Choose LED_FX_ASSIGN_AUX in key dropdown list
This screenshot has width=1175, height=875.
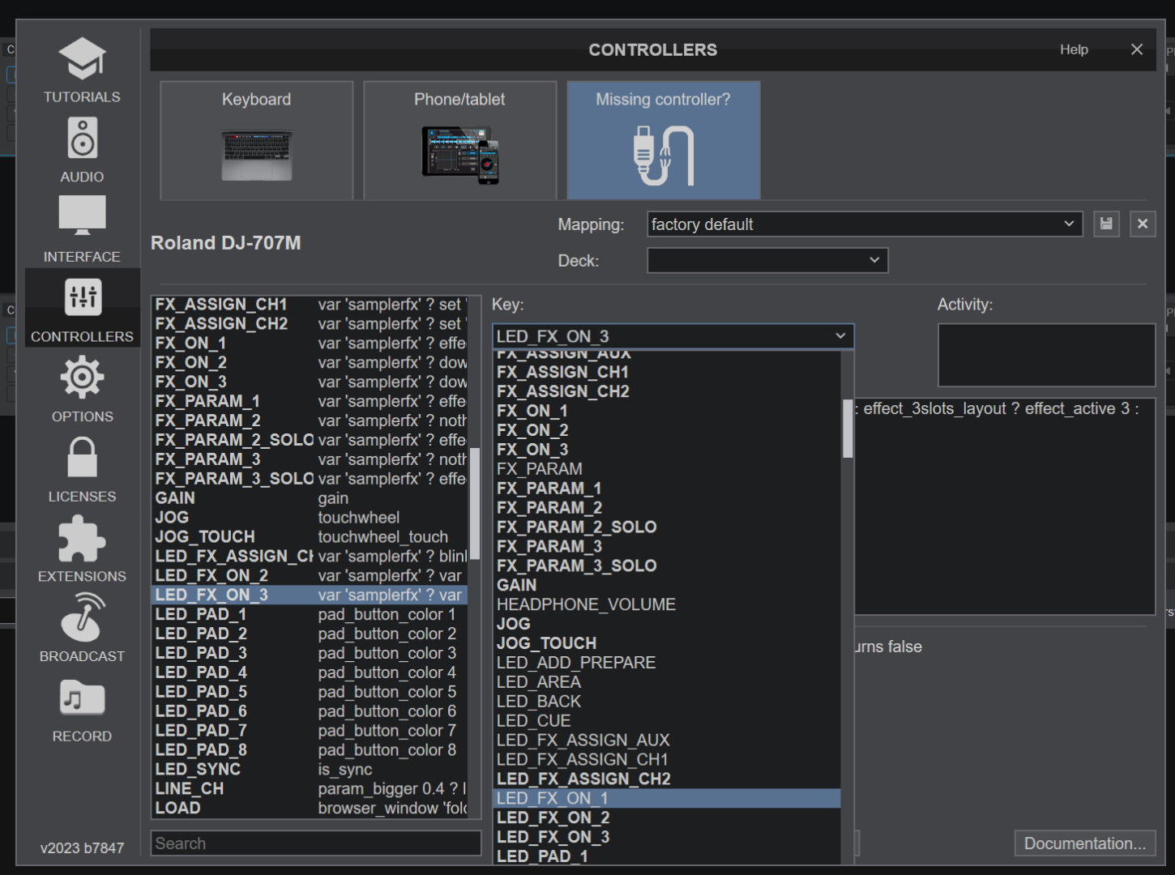pos(668,741)
